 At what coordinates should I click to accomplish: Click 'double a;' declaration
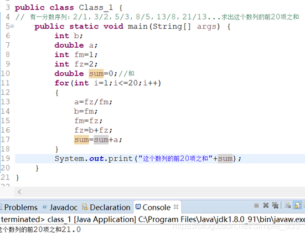pos(76,46)
